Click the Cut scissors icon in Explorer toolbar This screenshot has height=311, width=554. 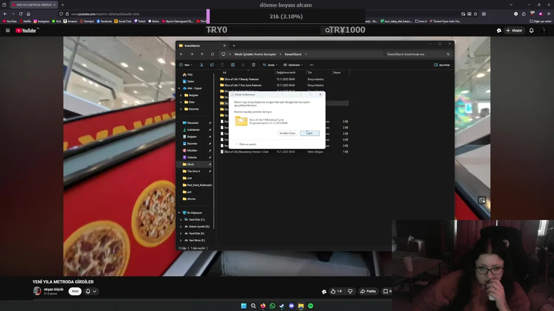click(201, 65)
